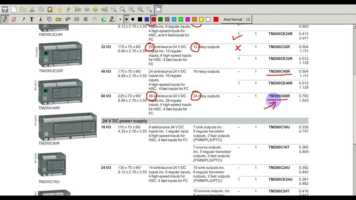This screenshot has width=356, height=200.
Task: Toggle fullscreen mode
Action: tap(158, 9)
